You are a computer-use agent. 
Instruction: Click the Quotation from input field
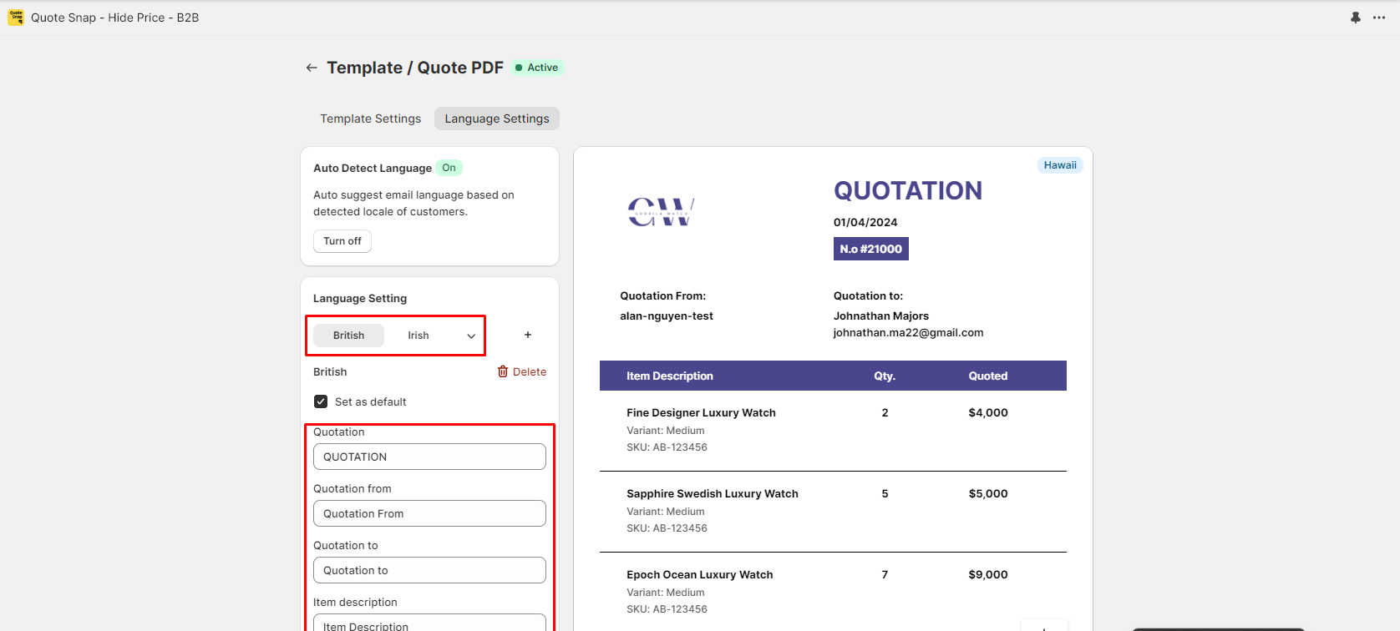pos(429,513)
